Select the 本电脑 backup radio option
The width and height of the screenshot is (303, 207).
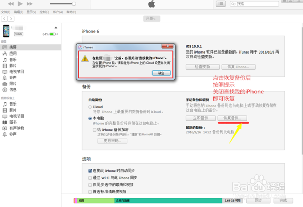point(90,118)
